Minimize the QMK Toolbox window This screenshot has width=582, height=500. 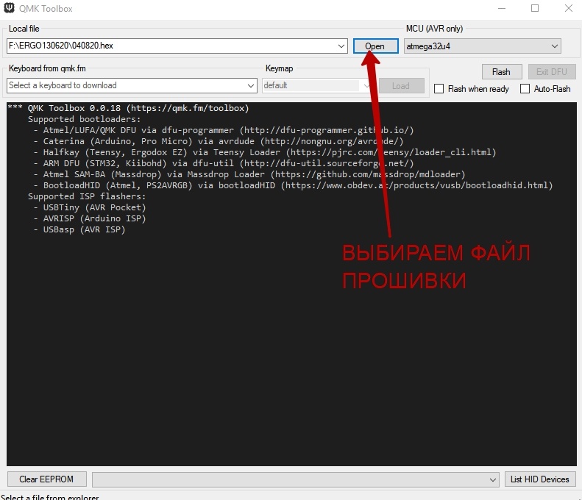[x=502, y=8]
